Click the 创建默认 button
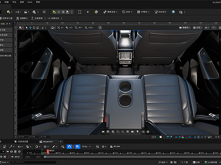Screen dimensions: 221x165 click(22, 18)
